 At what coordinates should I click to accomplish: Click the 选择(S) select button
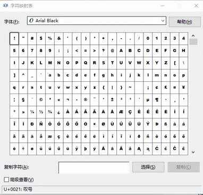click(x=148, y=167)
